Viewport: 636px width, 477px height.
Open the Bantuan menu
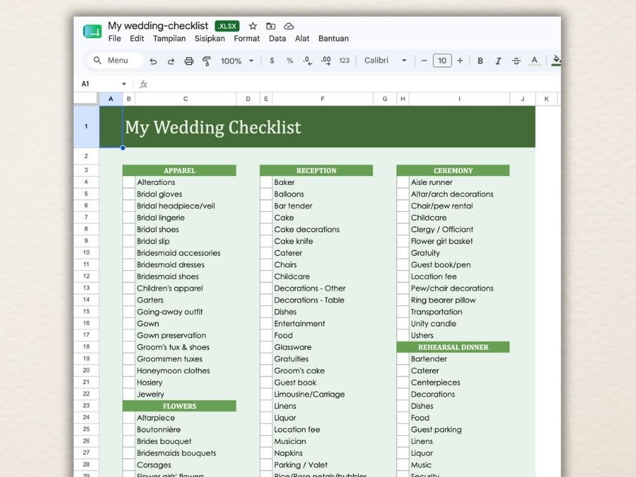click(x=333, y=39)
